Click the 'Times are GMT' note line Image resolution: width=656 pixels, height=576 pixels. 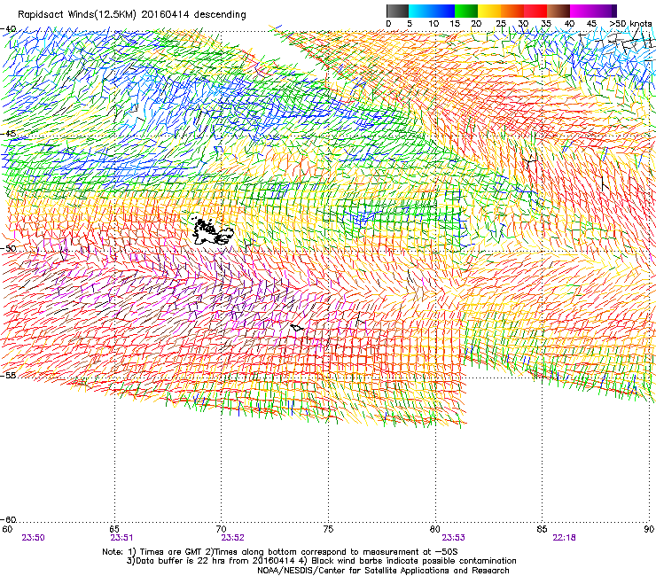(280, 552)
